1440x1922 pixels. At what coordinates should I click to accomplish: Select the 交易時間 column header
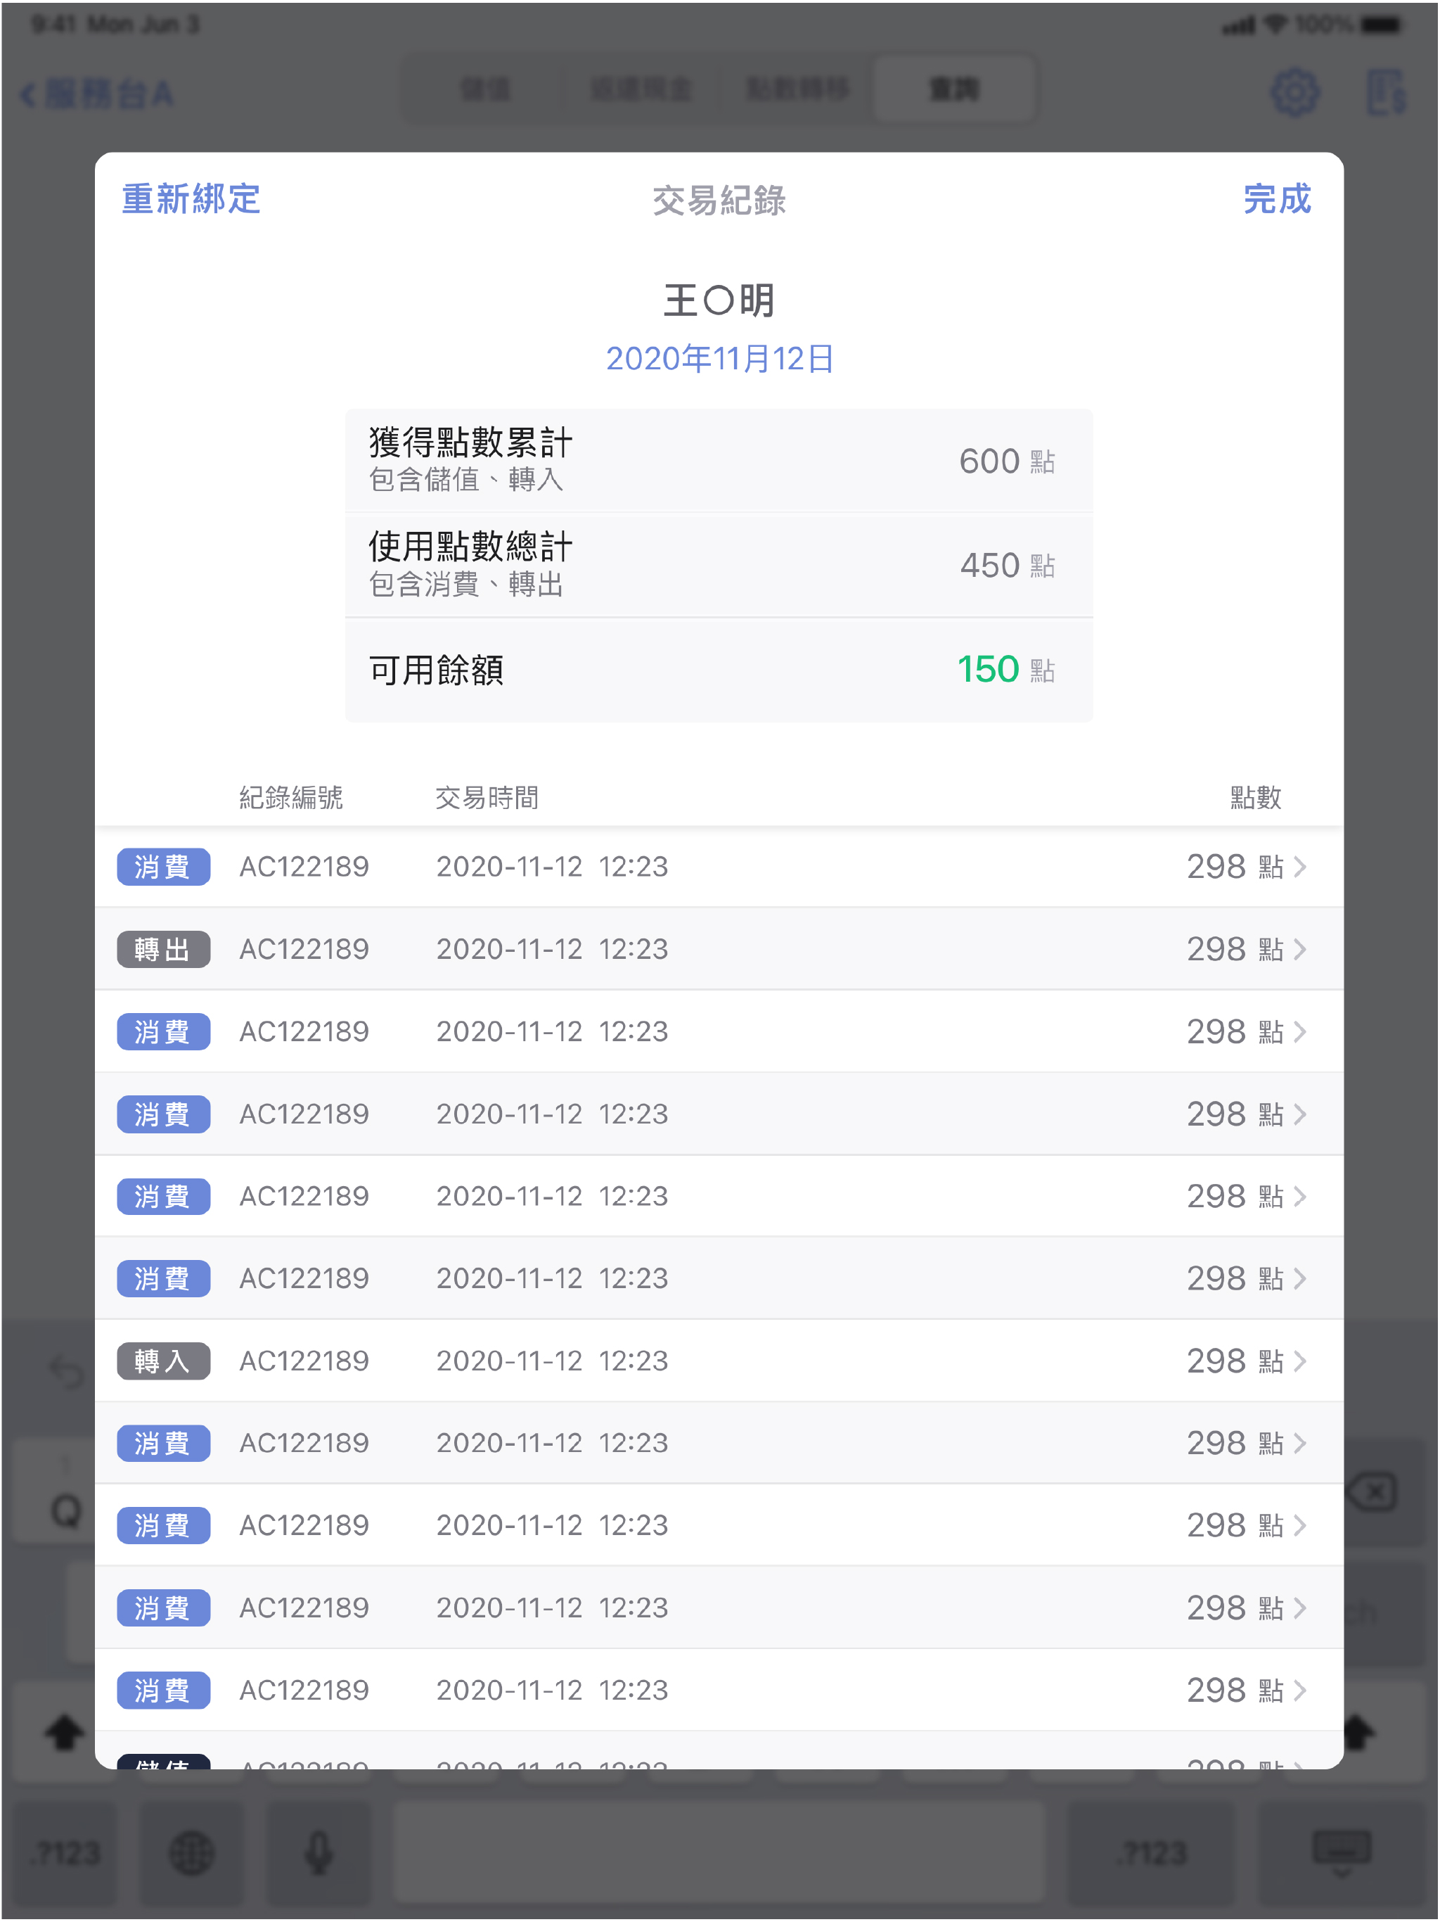pos(487,797)
